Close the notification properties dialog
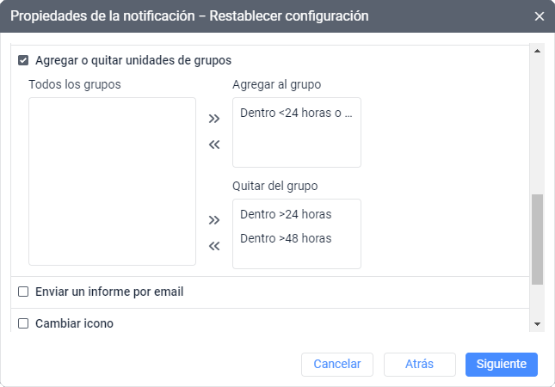Screen dimensions: 555x387 [x=540, y=16]
